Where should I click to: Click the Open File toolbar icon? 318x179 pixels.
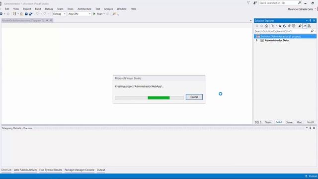pos(21,14)
